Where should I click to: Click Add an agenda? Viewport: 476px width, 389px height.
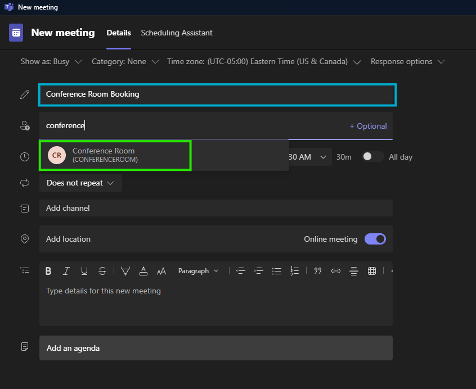click(216, 348)
